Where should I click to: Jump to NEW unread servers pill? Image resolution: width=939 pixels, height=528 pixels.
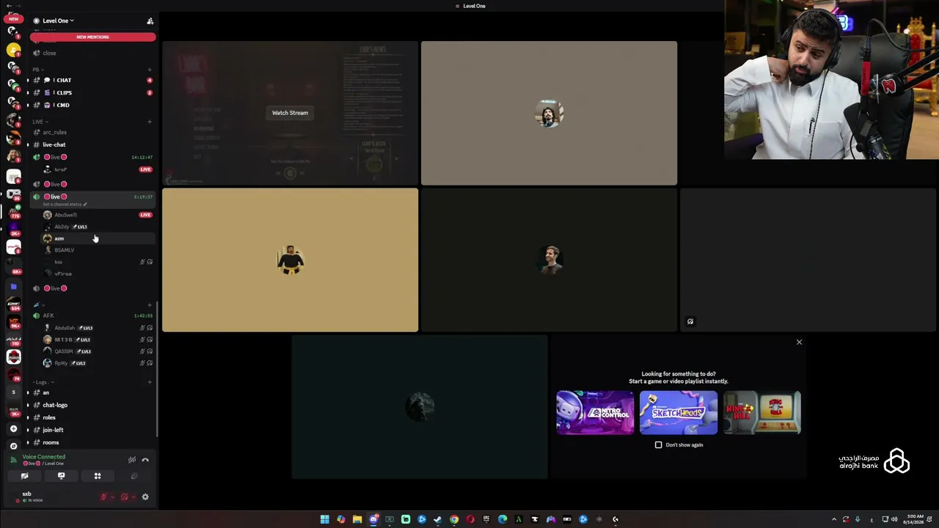pos(13,18)
